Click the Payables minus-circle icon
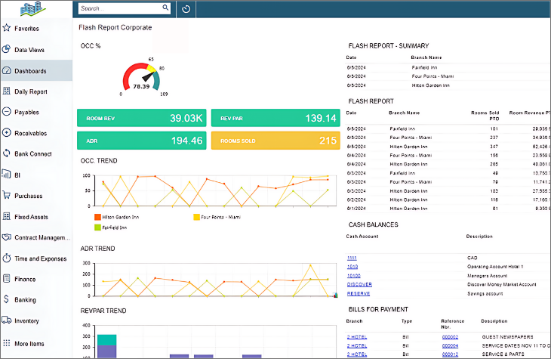Screen dimensions: 551x359 click(x=6, y=112)
